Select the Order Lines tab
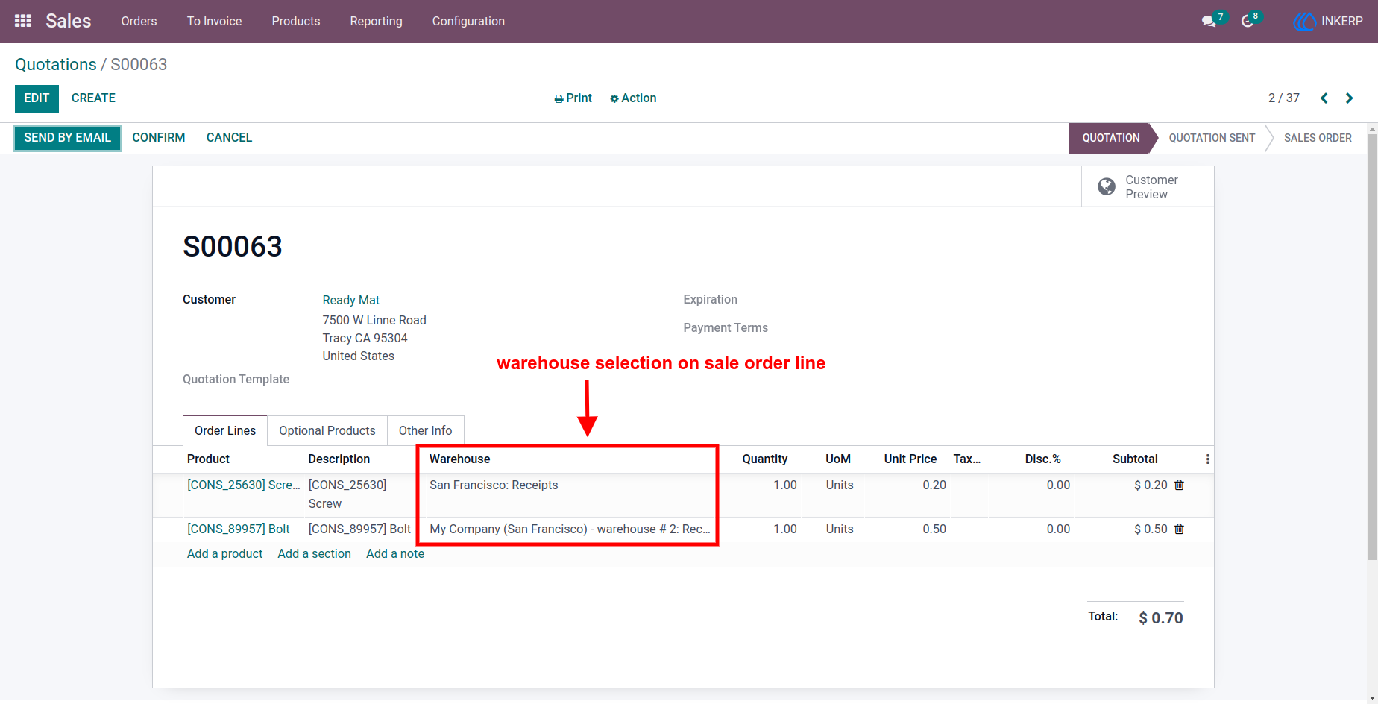This screenshot has width=1378, height=704. [x=224, y=430]
